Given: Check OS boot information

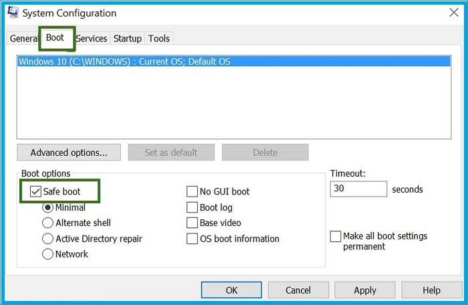Looking at the screenshot, I should tap(193, 239).
